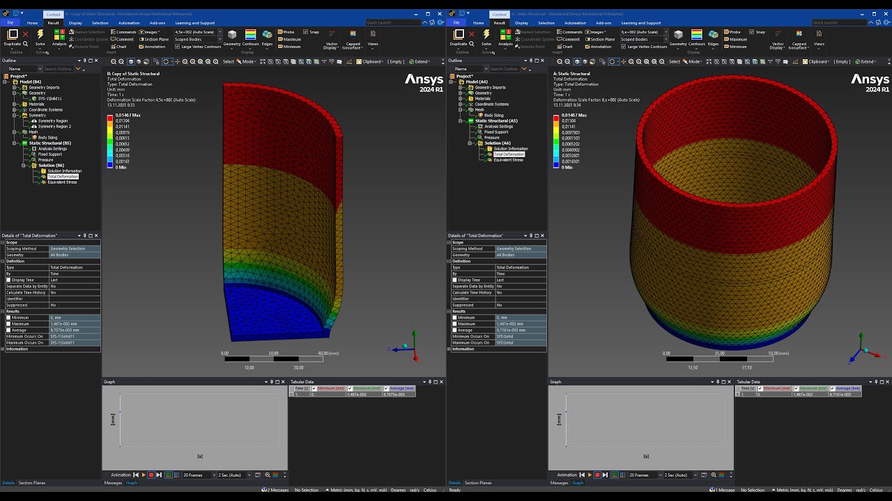The height and width of the screenshot is (501, 892).
Task: Open Selection tab in right window
Action: pos(546,23)
